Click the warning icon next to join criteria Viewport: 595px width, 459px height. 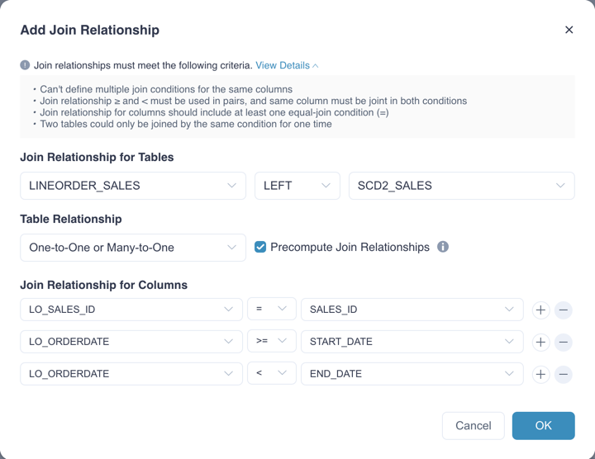[25, 65]
